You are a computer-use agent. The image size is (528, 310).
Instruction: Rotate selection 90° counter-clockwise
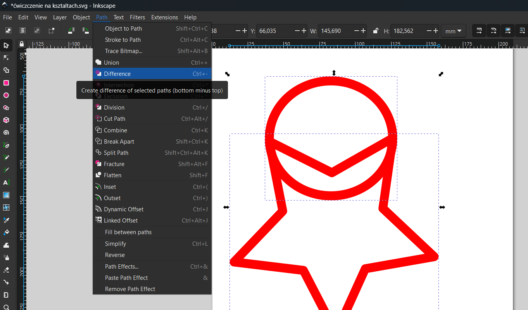click(71, 31)
